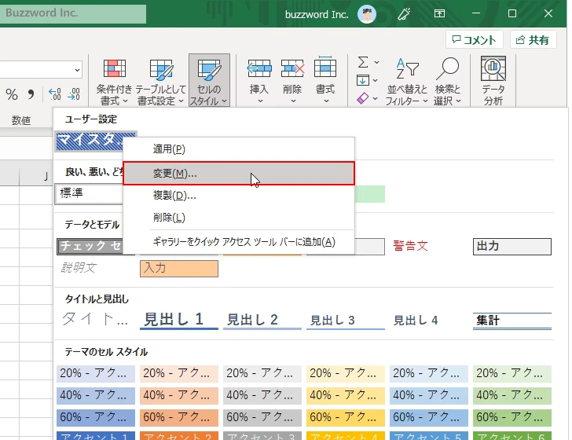Open the Conditional Formatting (条件付き書式) icon

[114, 68]
